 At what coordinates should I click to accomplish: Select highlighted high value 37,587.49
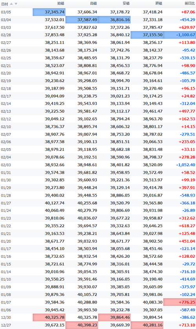(x=82, y=20)
